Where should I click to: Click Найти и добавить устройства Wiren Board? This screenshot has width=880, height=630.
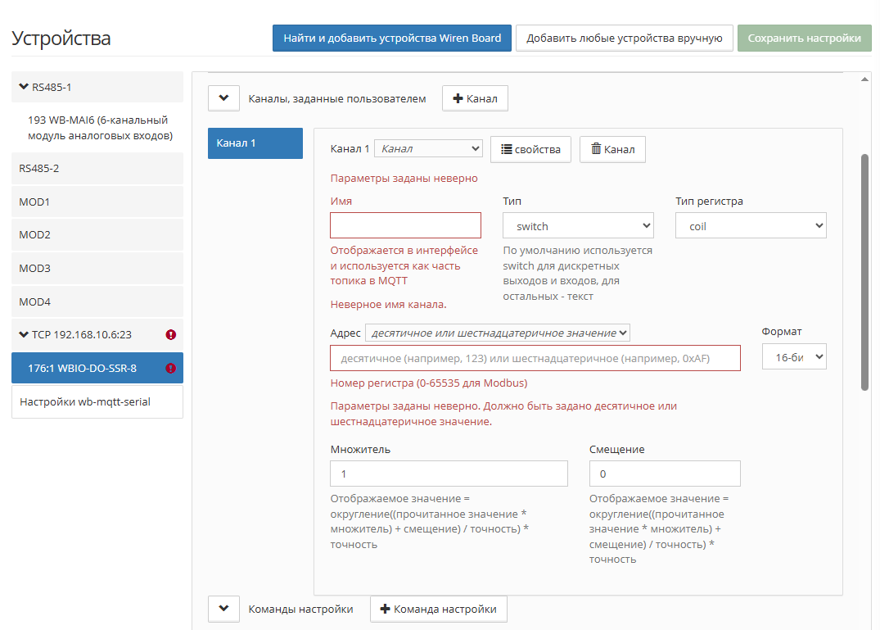(392, 39)
